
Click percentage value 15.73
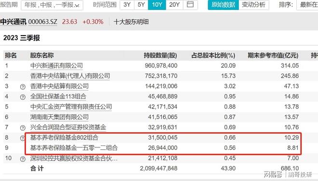[x=228, y=76]
